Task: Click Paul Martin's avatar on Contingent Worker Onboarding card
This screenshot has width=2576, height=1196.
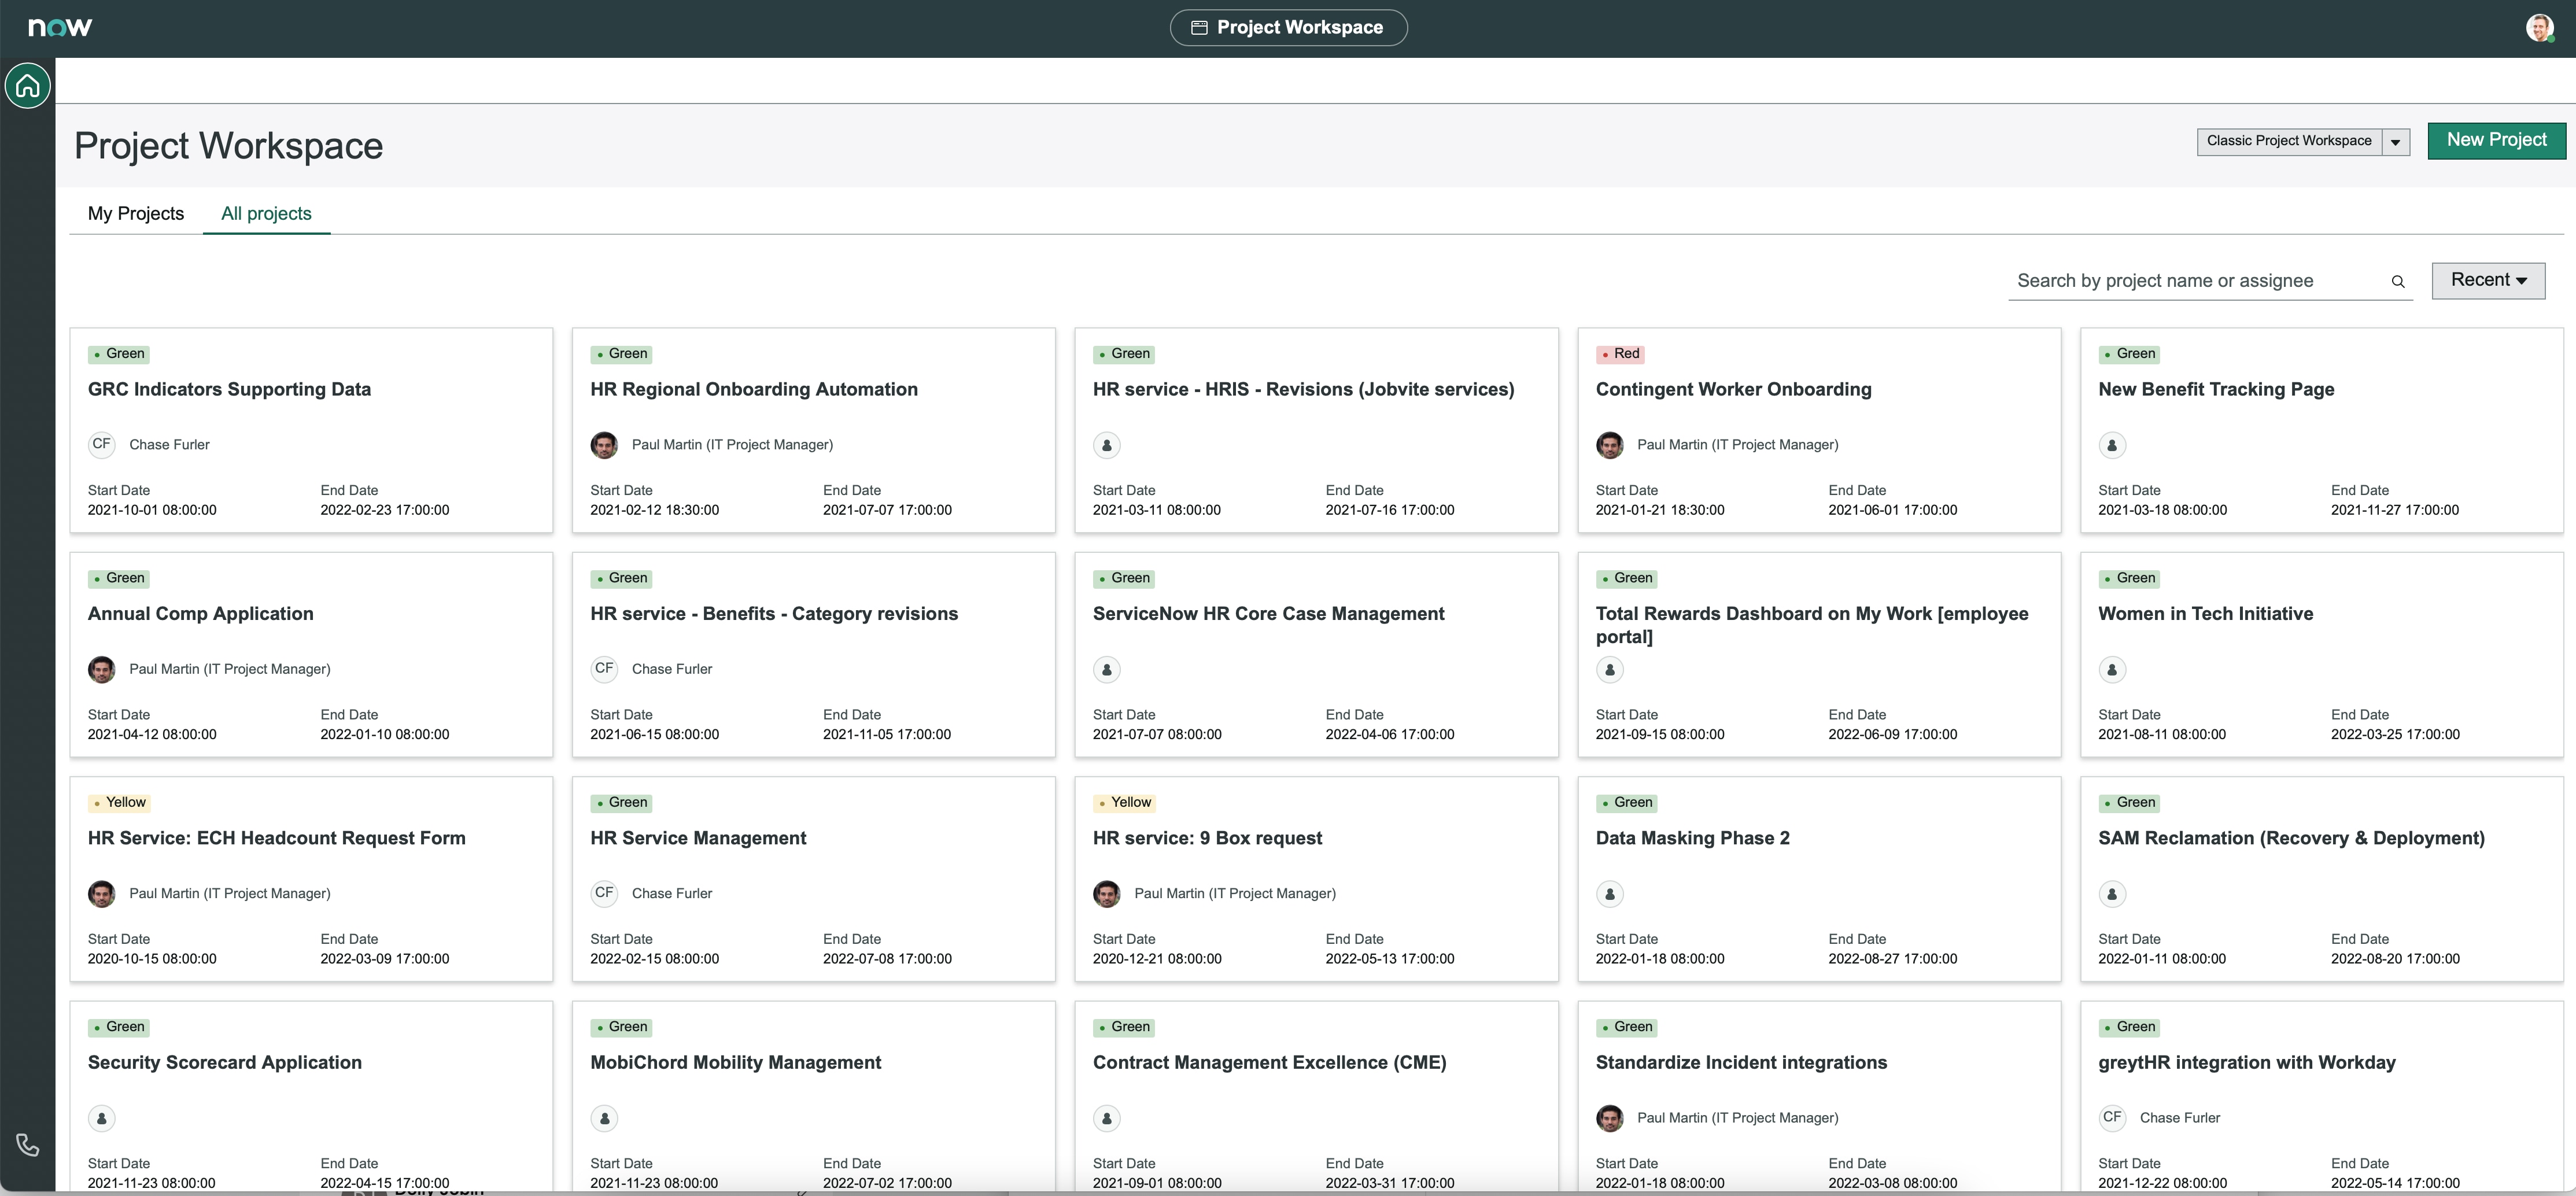Action: (1609, 445)
